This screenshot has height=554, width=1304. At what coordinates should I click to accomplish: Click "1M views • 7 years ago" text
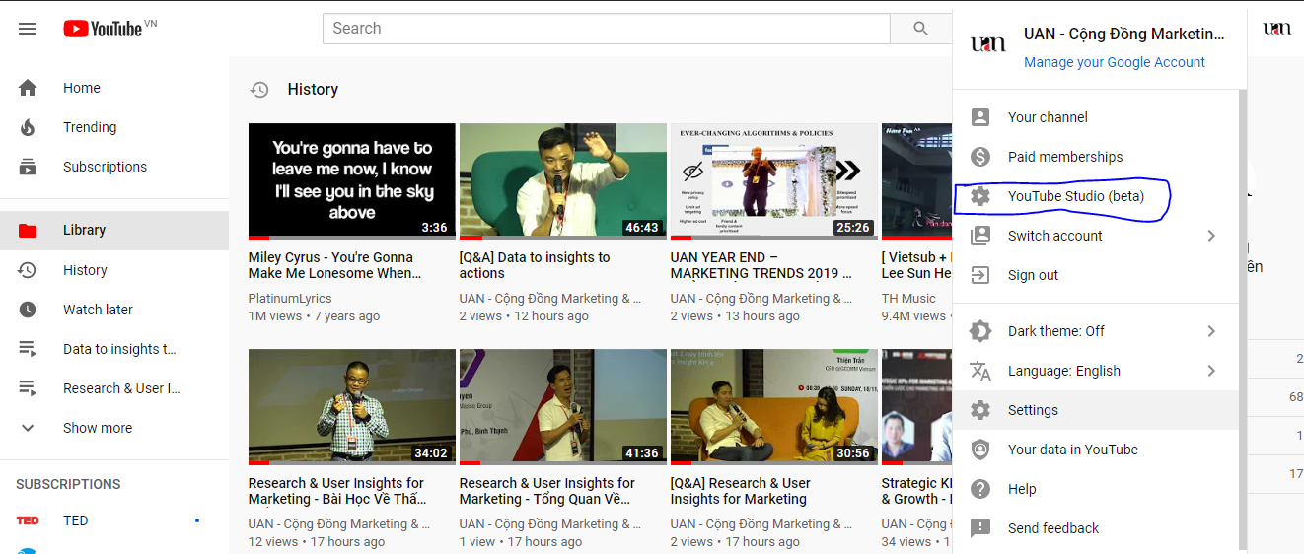(314, 316)
